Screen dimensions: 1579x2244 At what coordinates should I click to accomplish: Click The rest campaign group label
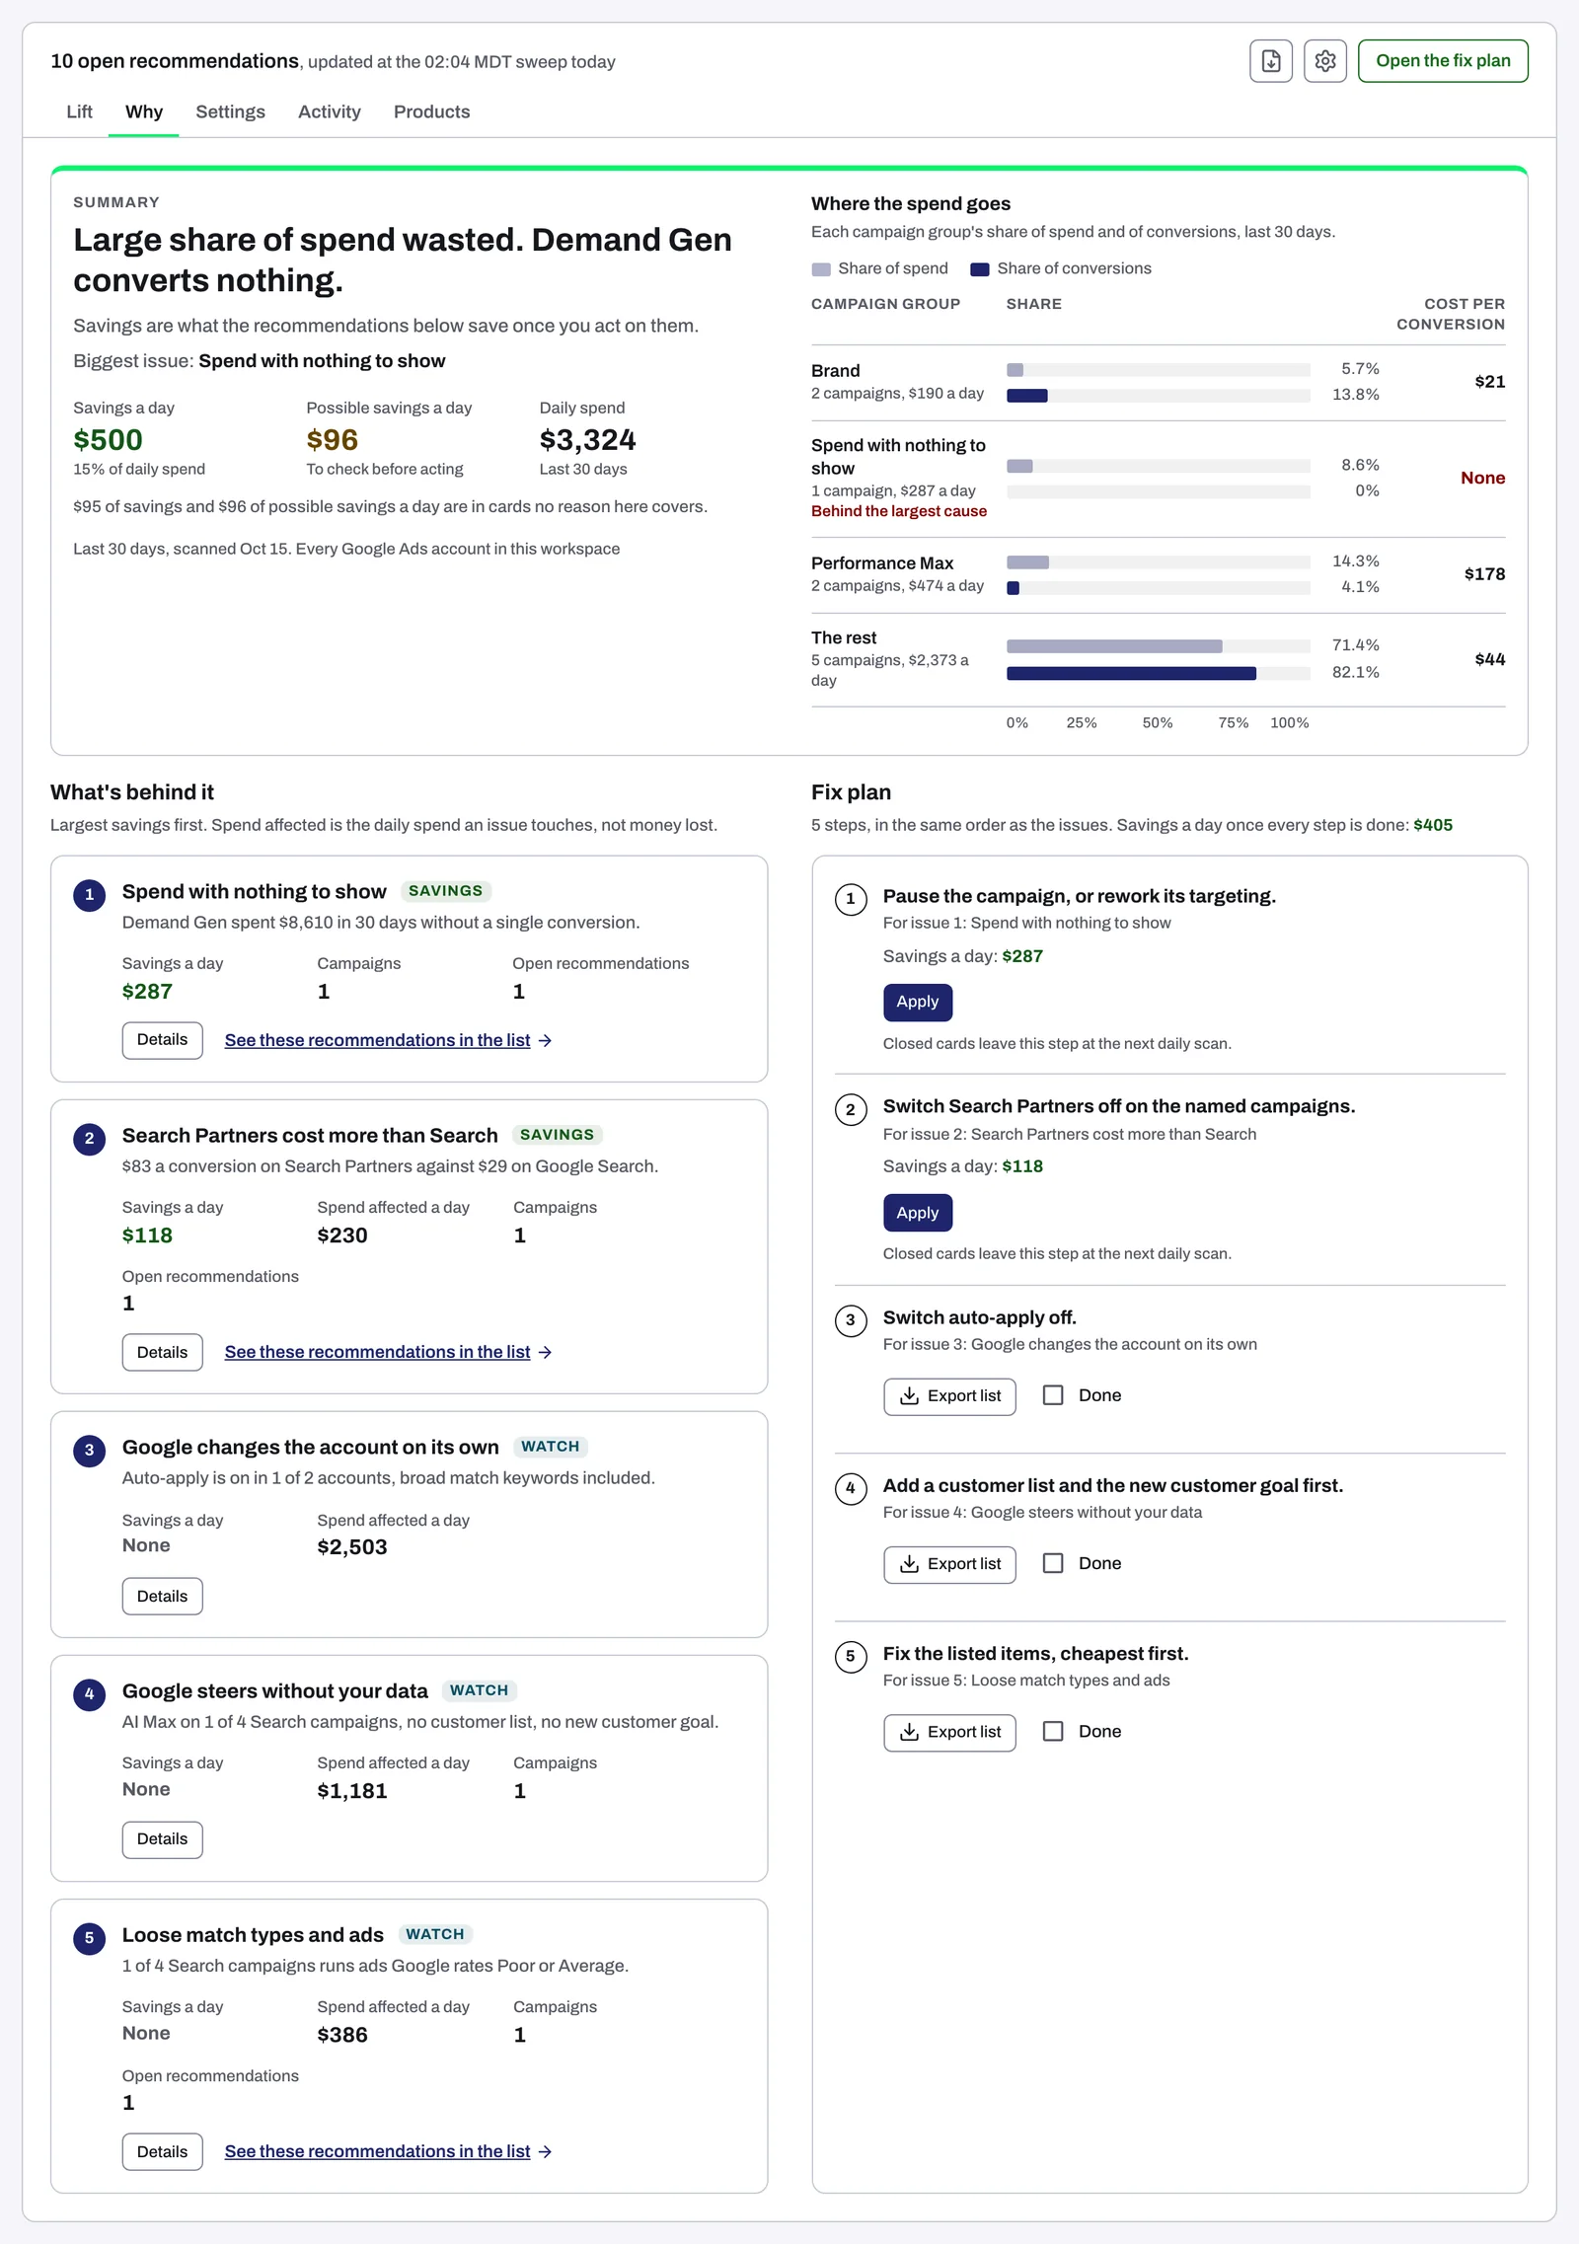pyautogui.click(x=844, y=638)
